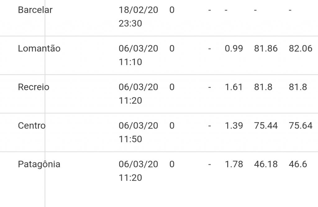Select the 18/02/20 23:30 timestamp
The width and height of the screenshot is (318, 207).
[x=138, y=16]
